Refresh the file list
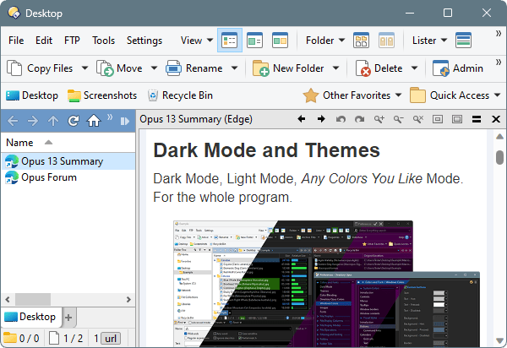Image resolution: width=507 pixels, height=348 pixels. (x=74, y=120)
